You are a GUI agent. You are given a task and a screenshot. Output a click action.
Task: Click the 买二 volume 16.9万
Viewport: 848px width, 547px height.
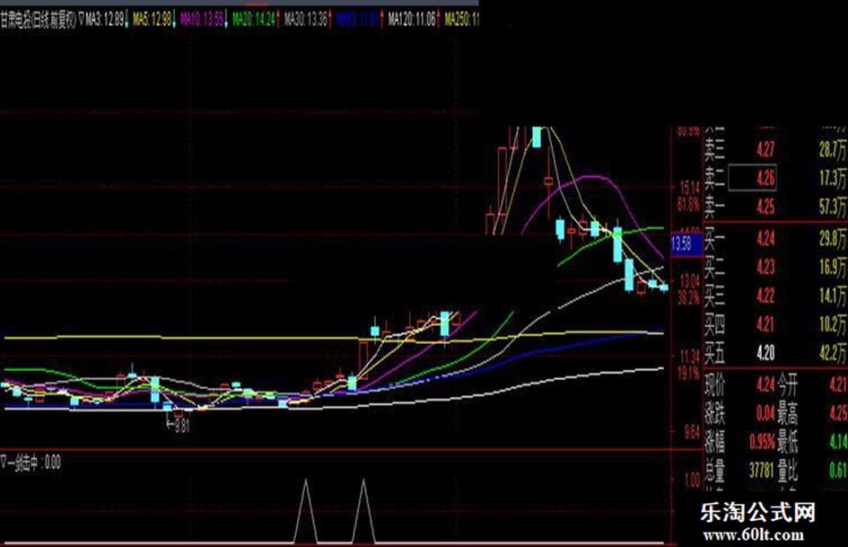833,267
